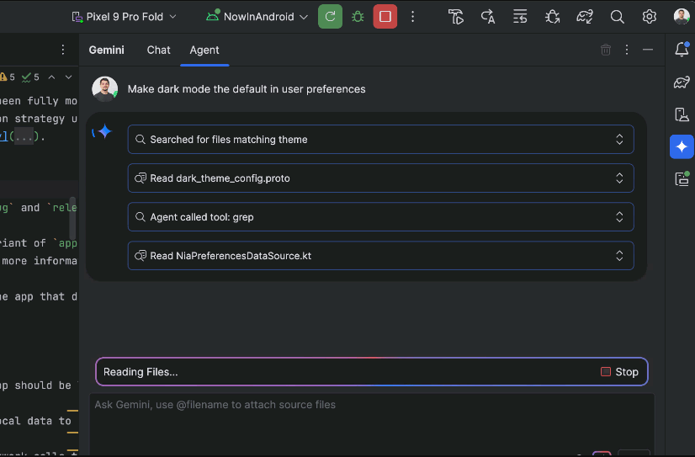Click the Gemini sparkle icon beside the agent steps

[x=103, y=131]
